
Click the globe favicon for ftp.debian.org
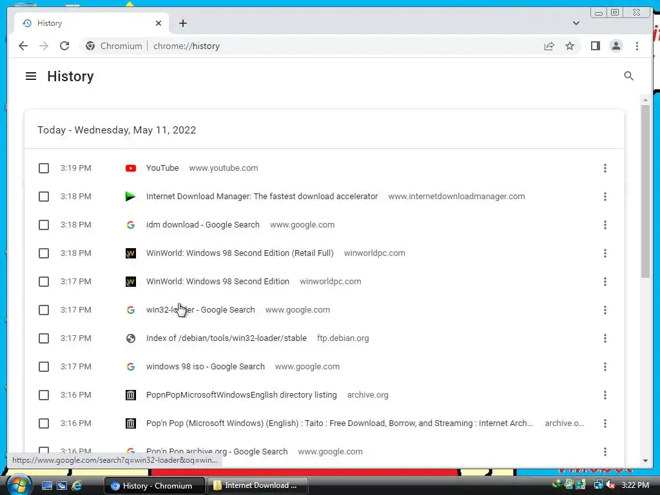click(x=131, y=338)
